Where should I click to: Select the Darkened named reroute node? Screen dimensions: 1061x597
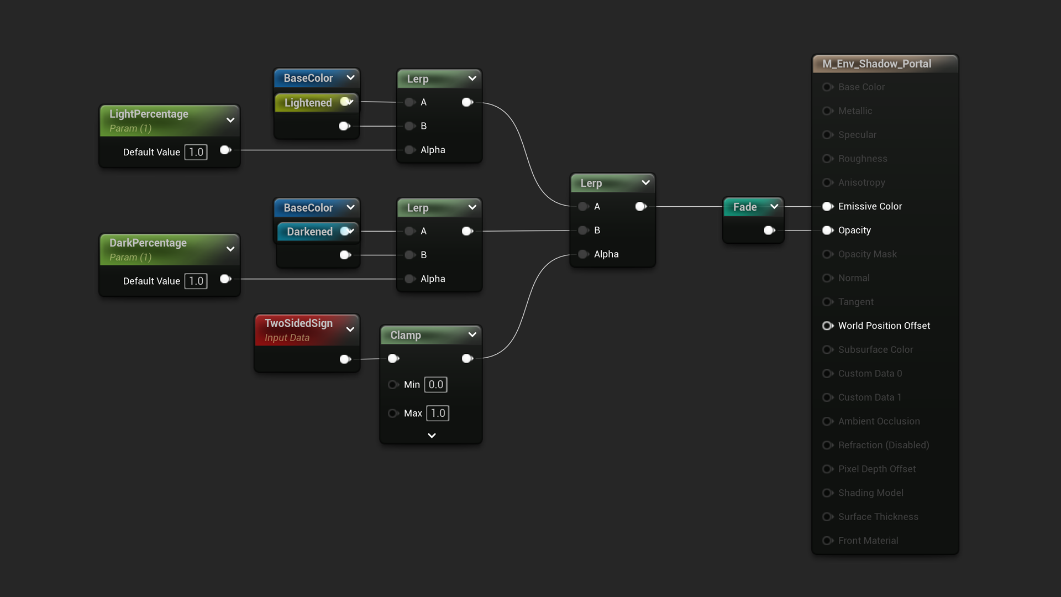point(309,232)
